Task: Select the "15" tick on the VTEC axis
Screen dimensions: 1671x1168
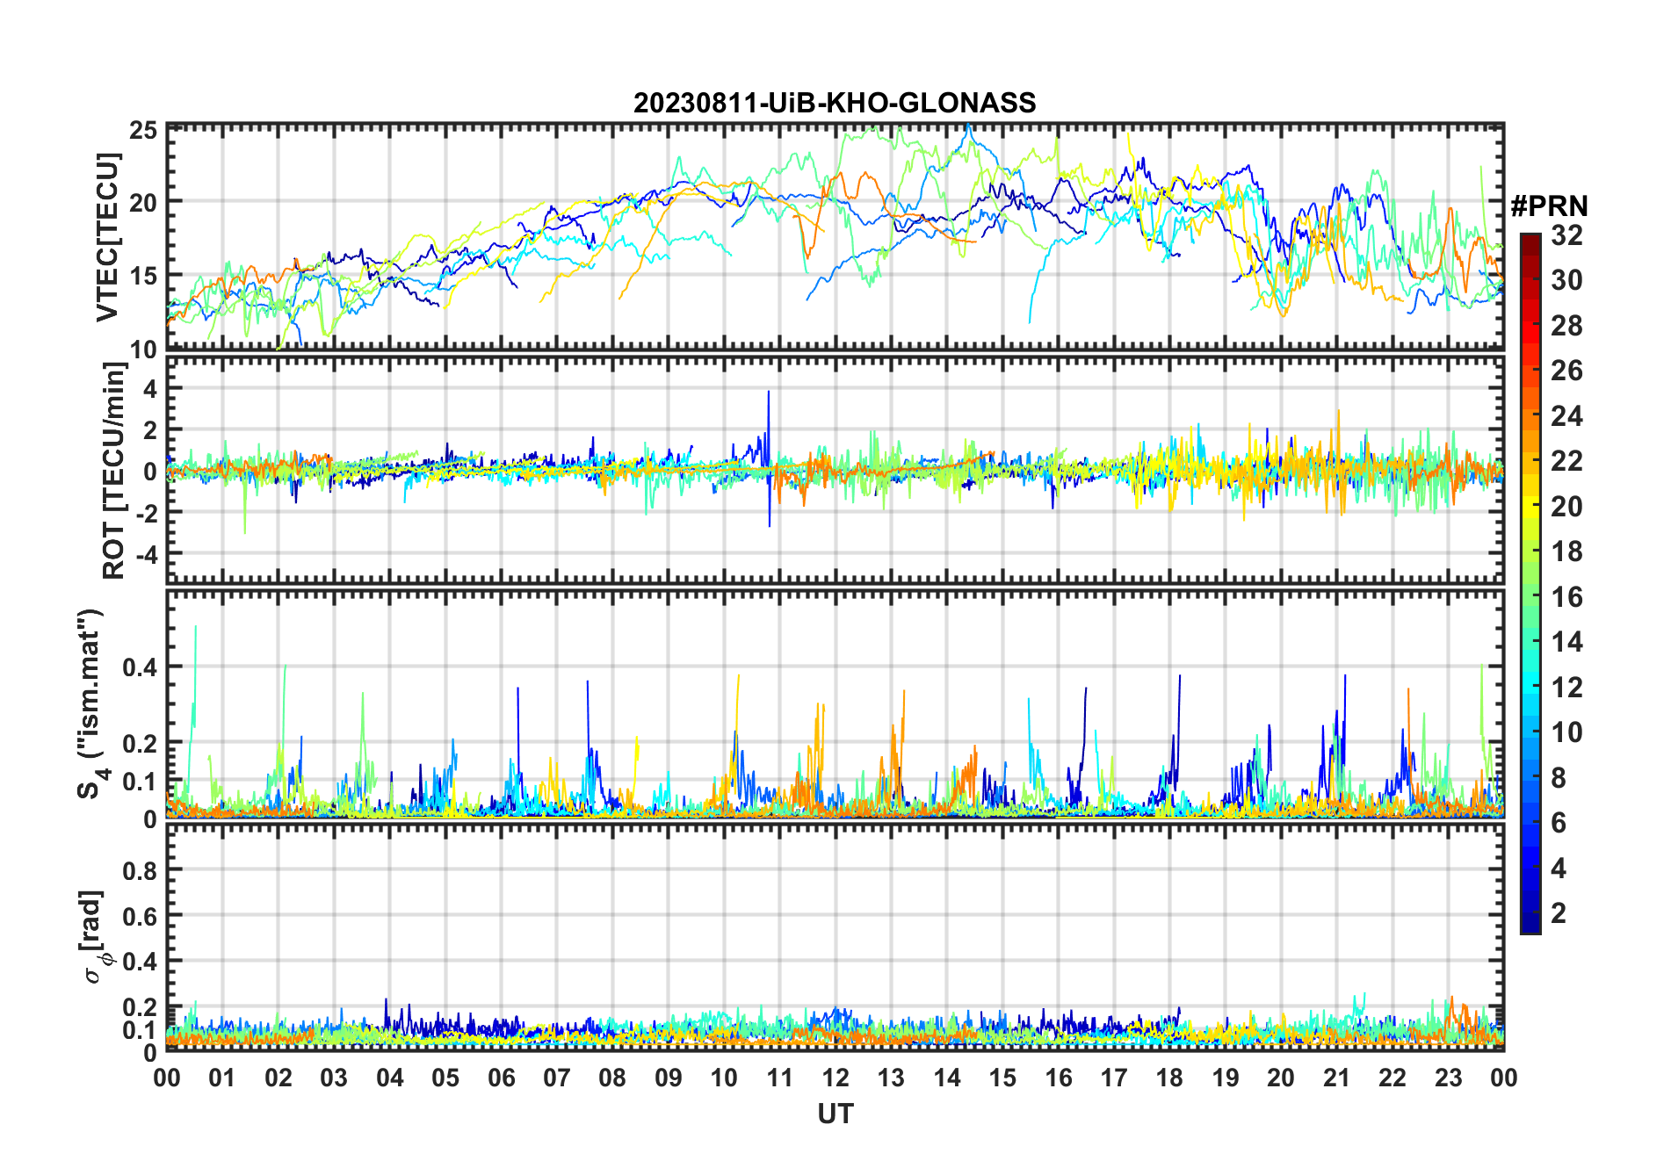Action: click(143, 276)
